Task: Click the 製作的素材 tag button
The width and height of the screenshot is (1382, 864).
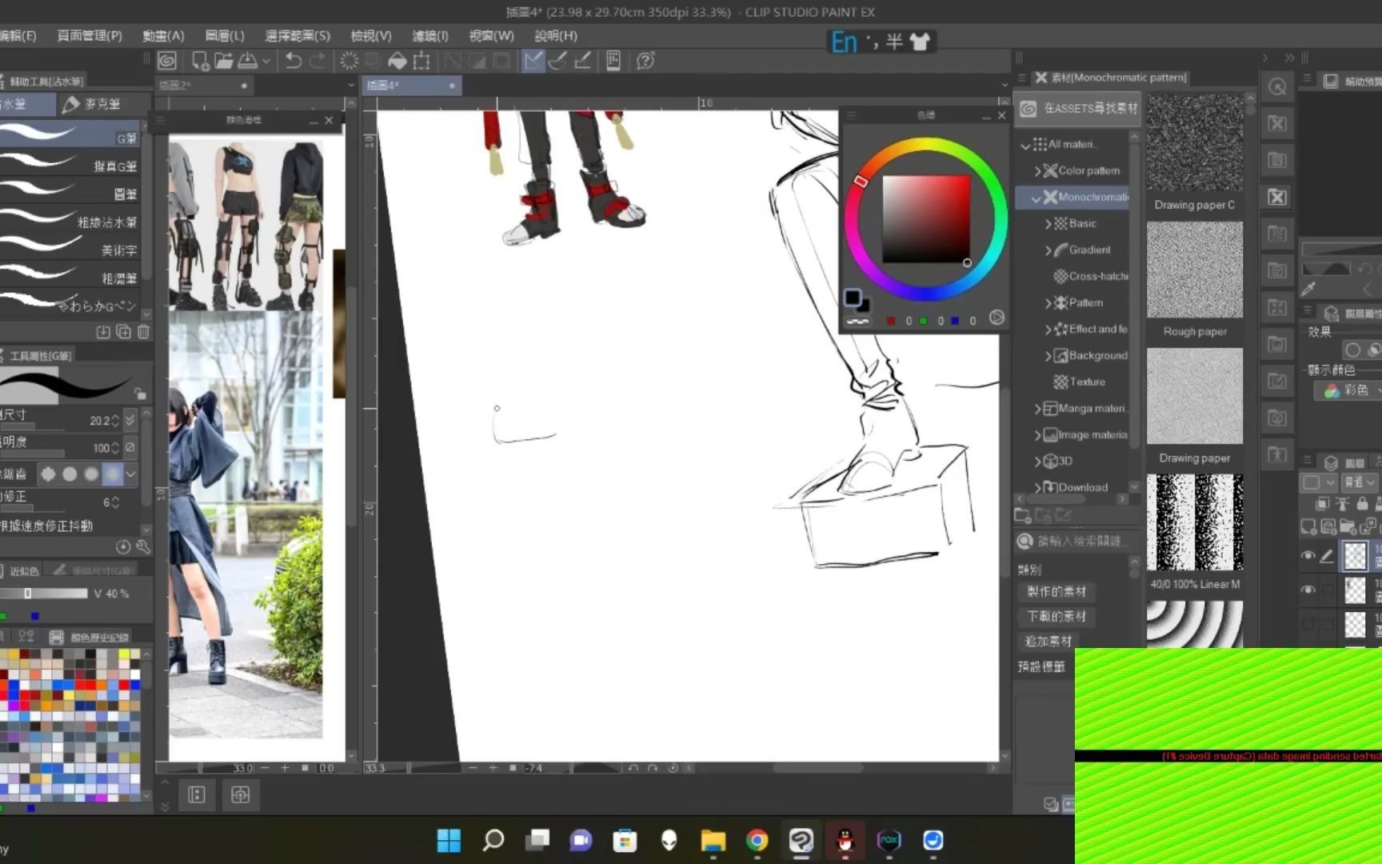Action: [x=1056, y=591]
